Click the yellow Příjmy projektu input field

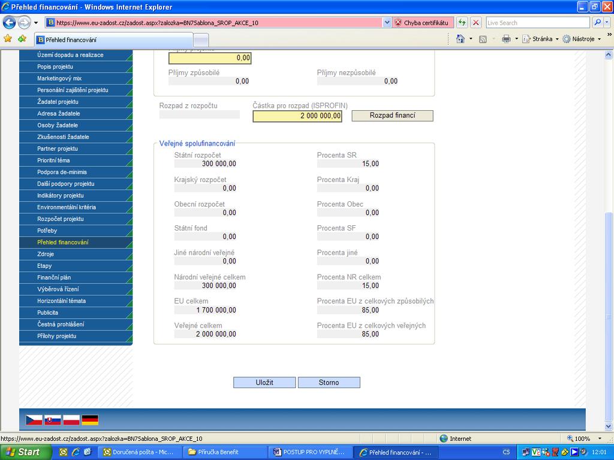tap(210, 58)
